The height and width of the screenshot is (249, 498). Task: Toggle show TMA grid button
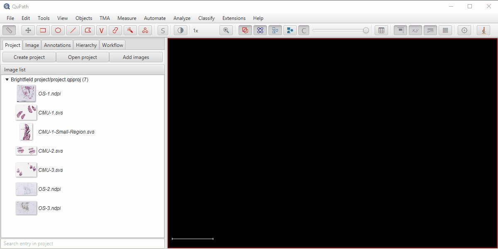point(260,30)
